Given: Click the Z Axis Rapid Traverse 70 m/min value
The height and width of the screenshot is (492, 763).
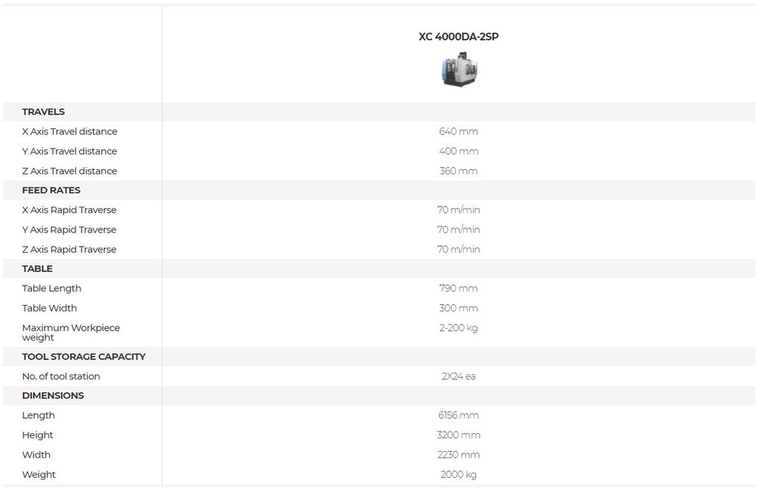Looking at the screenshot, I should (458, 249).
